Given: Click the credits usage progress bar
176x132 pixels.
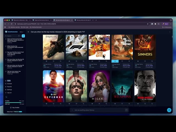Looking at the screenshot, I should click(x=15, y=103).
